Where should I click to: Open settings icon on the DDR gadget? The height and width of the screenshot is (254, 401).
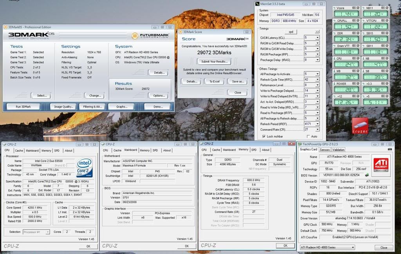tap(354, 33)
